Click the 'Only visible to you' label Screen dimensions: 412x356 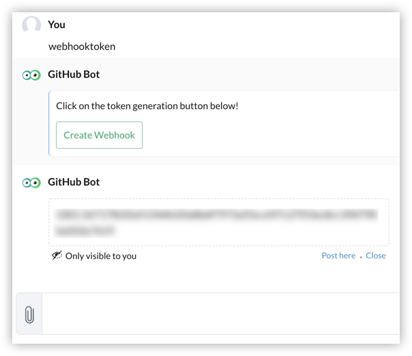(x=101, y=256)
